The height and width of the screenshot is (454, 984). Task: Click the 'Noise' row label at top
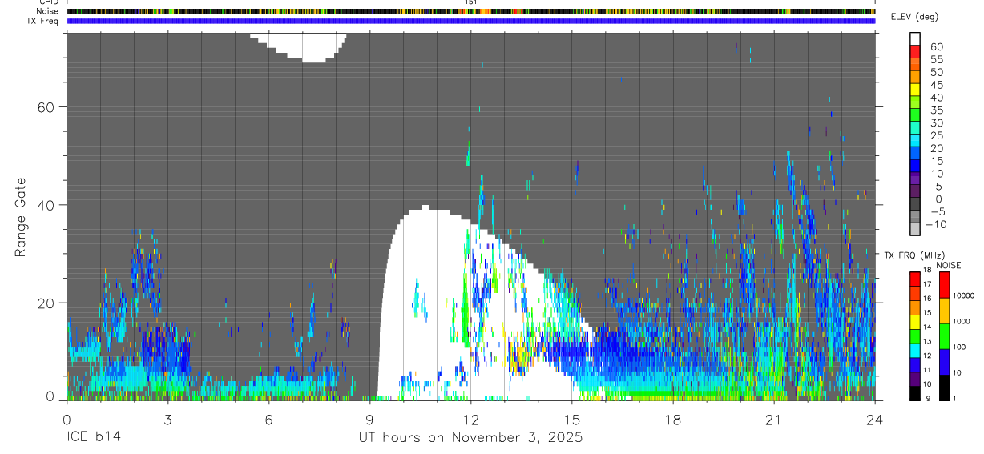coord(48,11)
